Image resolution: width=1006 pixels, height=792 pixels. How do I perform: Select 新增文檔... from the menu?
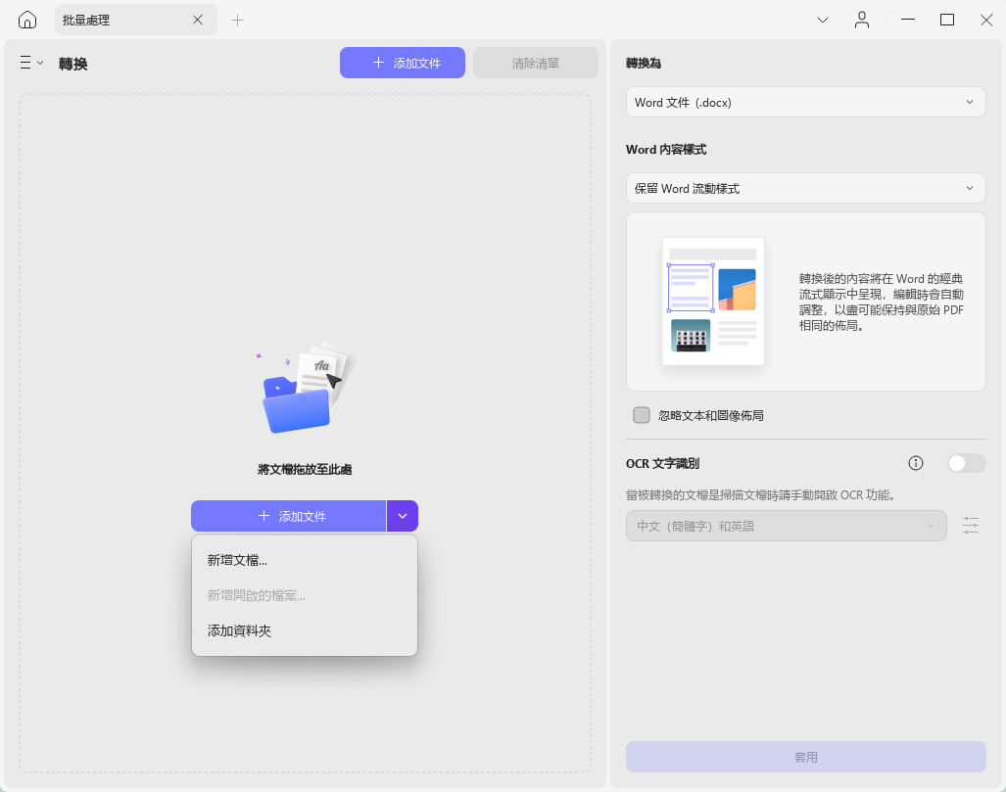coord(304,560)
